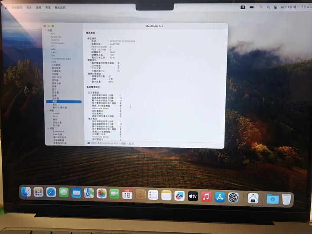Open App Store from the Dock
Screen dimensions: 312x234
(x=220, y=197)
